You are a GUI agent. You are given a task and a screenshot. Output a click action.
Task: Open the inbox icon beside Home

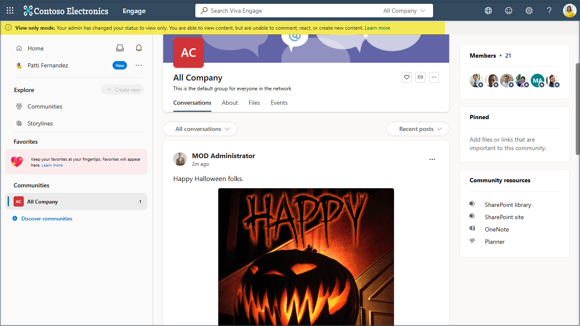coord(120,48)
